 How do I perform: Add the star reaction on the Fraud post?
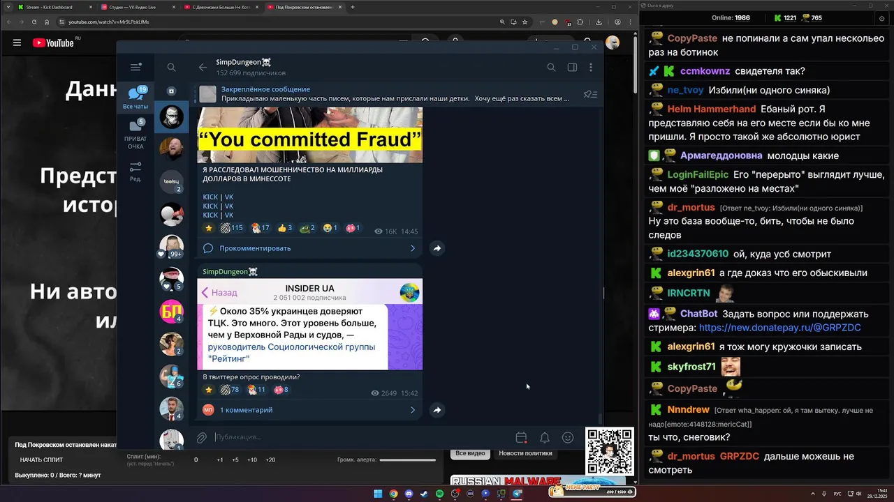(x=208, y=228)
